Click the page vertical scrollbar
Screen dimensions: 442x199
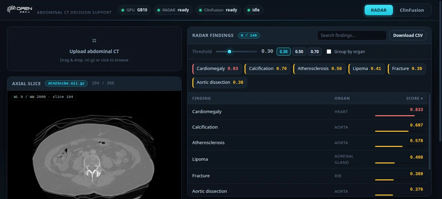[440, 71]
